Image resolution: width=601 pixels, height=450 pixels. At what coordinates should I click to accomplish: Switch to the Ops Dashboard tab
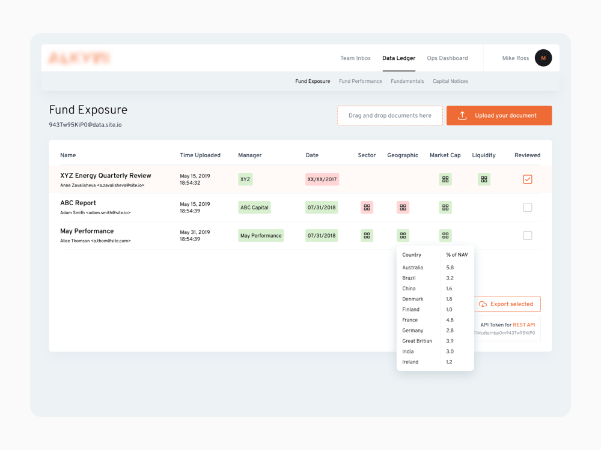(447, 58)
